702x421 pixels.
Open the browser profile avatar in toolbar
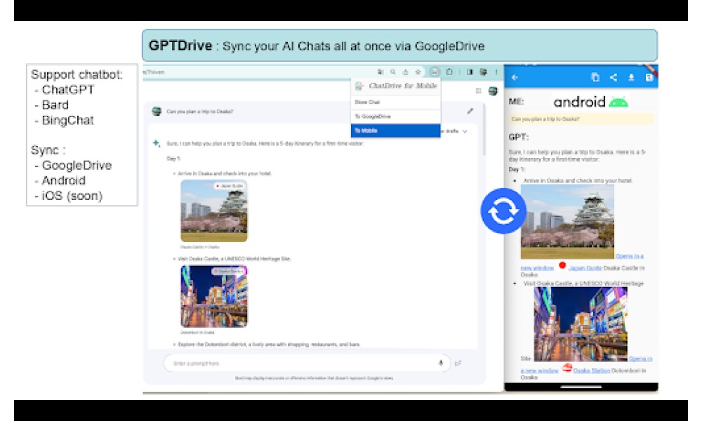[x=483, y=72]
